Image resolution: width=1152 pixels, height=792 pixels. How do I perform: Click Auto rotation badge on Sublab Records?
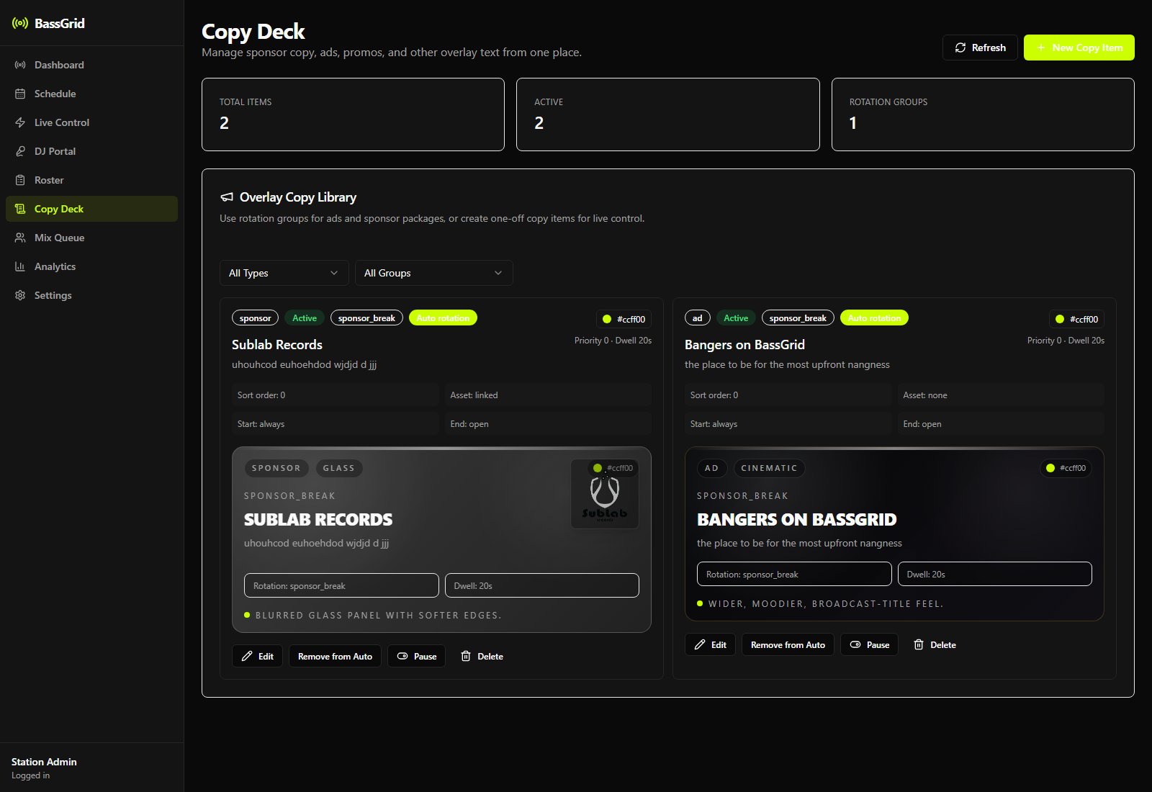[443, 318]
